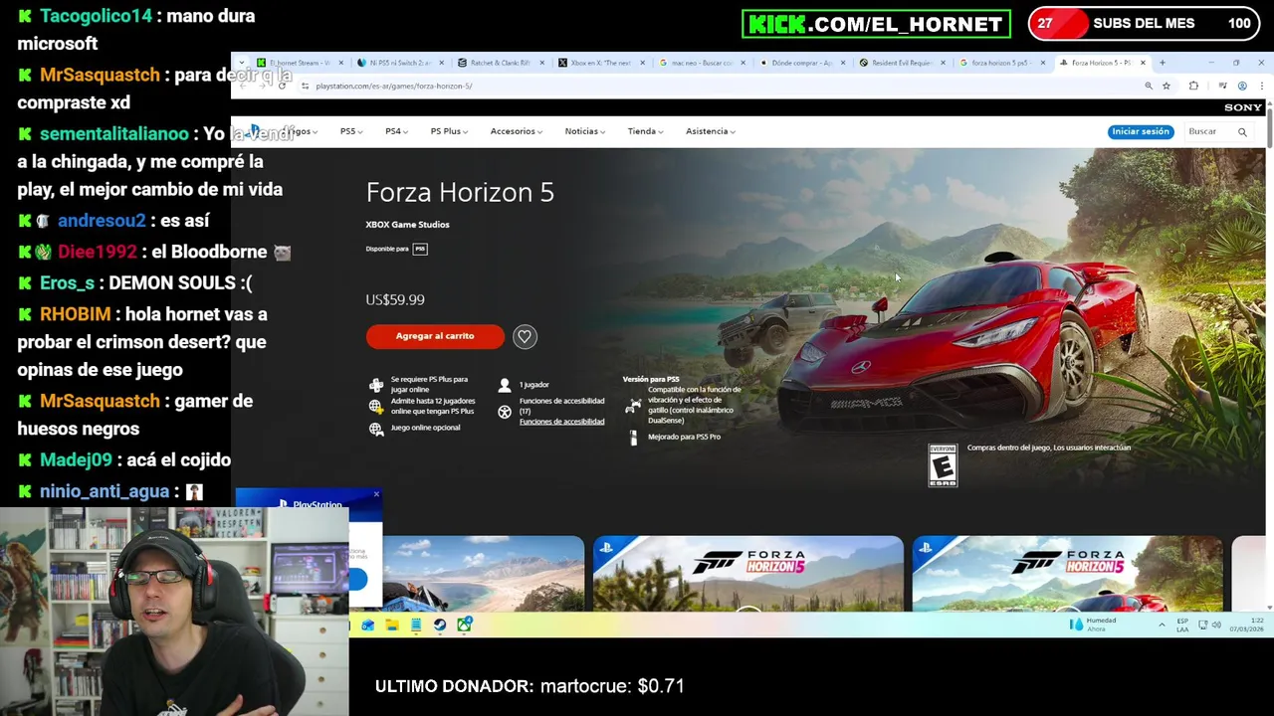Open the PS4 dropdown menu
Image resolution: width=1274 pixels, height=716 pixels.
396,131
